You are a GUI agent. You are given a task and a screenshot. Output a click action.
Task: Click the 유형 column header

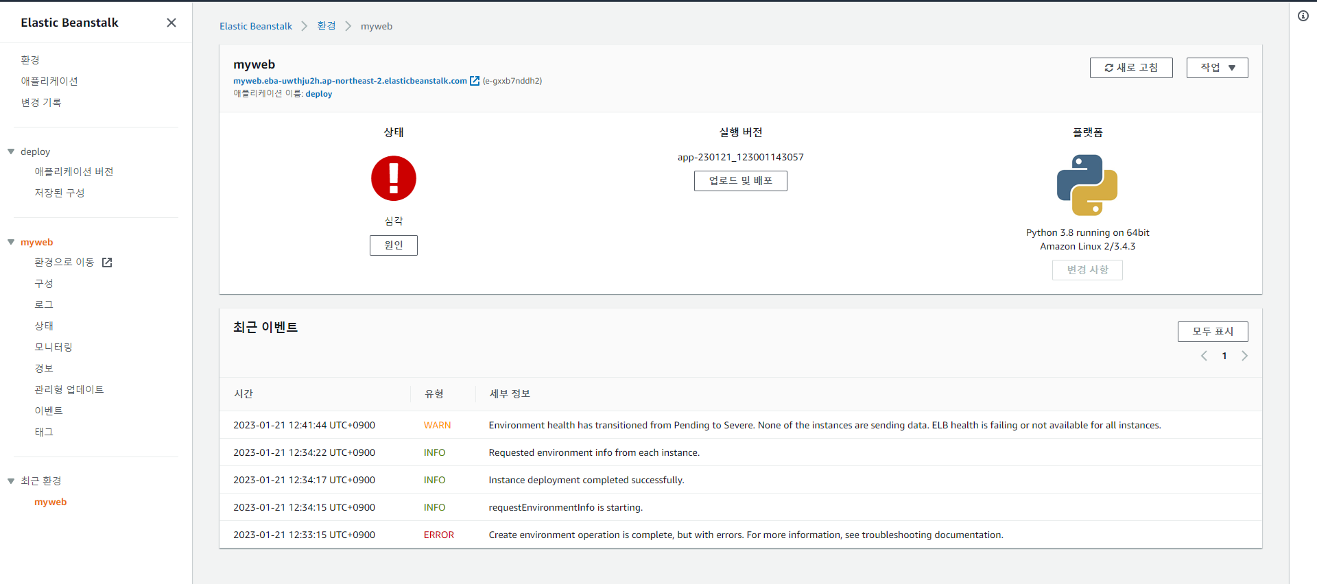[x=434, y=394]
